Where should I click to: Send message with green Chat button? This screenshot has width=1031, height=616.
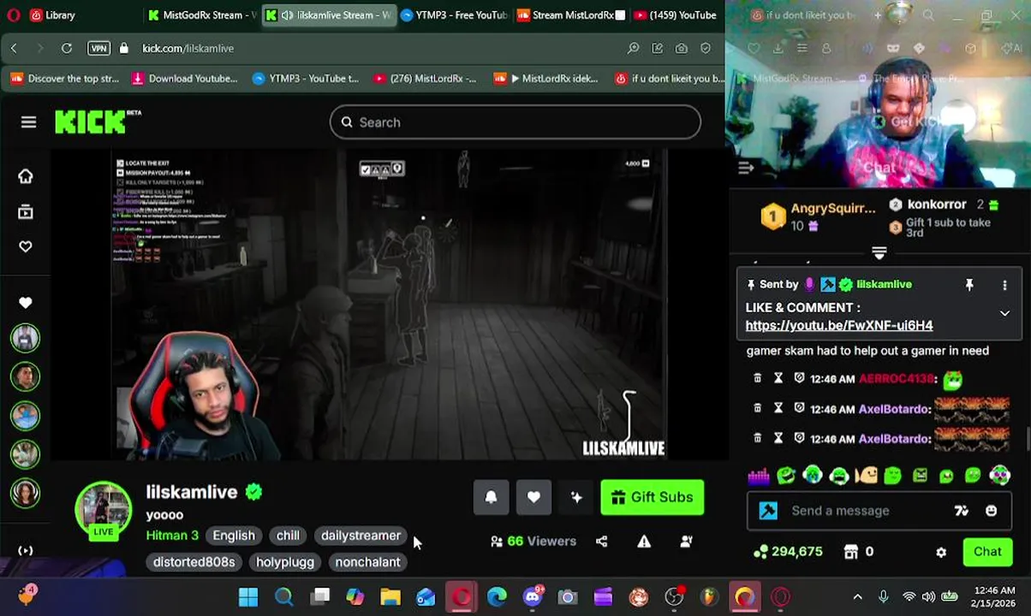click(x=987, y=552)
